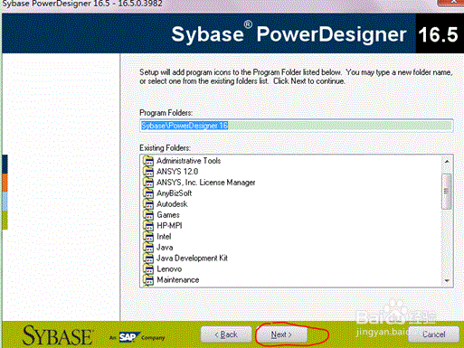Click the AnyBizSoft folder icon
The image size is (464, 348).
(x=148, y=193)
